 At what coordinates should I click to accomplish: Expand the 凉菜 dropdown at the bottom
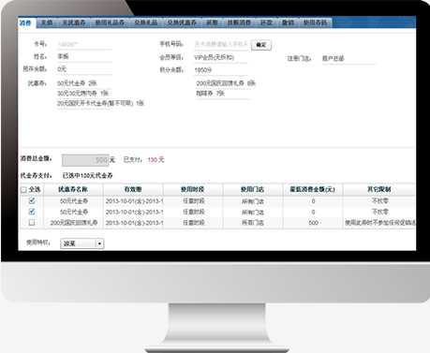pyautogui.click(x=82, y=243)
